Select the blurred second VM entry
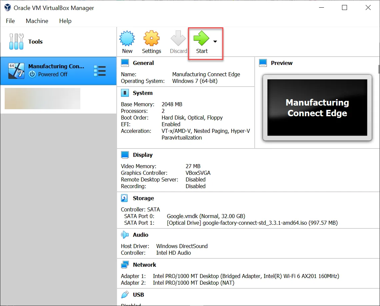Screen dimensions: 380x306 pos(42,99)
